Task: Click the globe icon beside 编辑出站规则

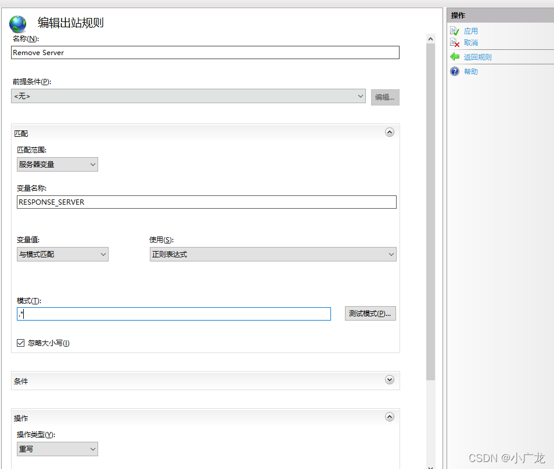Action: (x=17, y=24)
